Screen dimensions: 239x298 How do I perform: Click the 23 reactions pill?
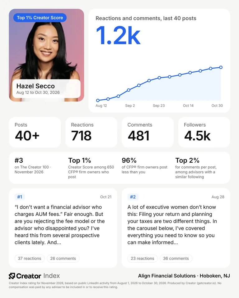click(142, 259)
